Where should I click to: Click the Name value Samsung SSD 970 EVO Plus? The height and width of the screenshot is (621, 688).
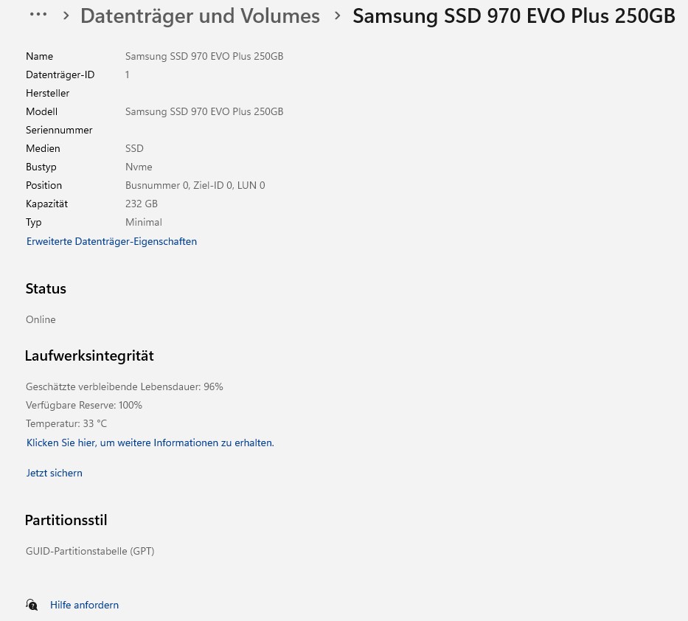point(204,56)
